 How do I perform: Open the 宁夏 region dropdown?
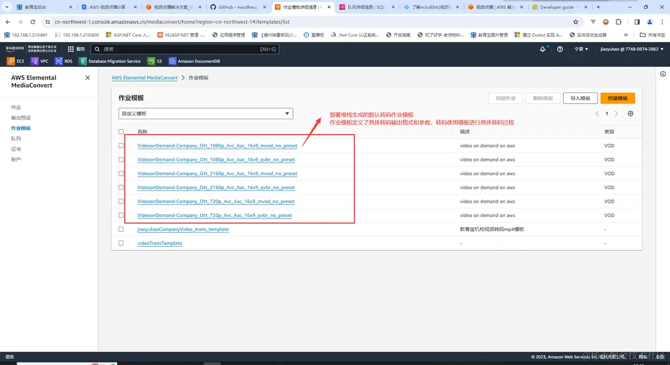[581, 49]
